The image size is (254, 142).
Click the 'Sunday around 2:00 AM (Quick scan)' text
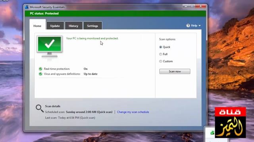[89, 112]
